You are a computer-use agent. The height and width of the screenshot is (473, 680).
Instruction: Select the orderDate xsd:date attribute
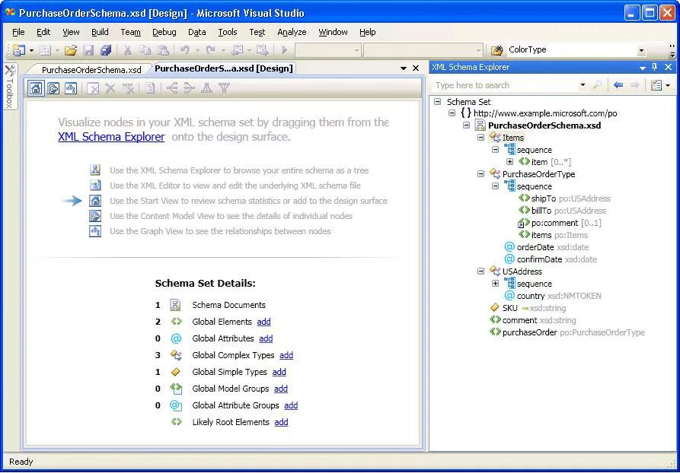click(x=547, y=247)
